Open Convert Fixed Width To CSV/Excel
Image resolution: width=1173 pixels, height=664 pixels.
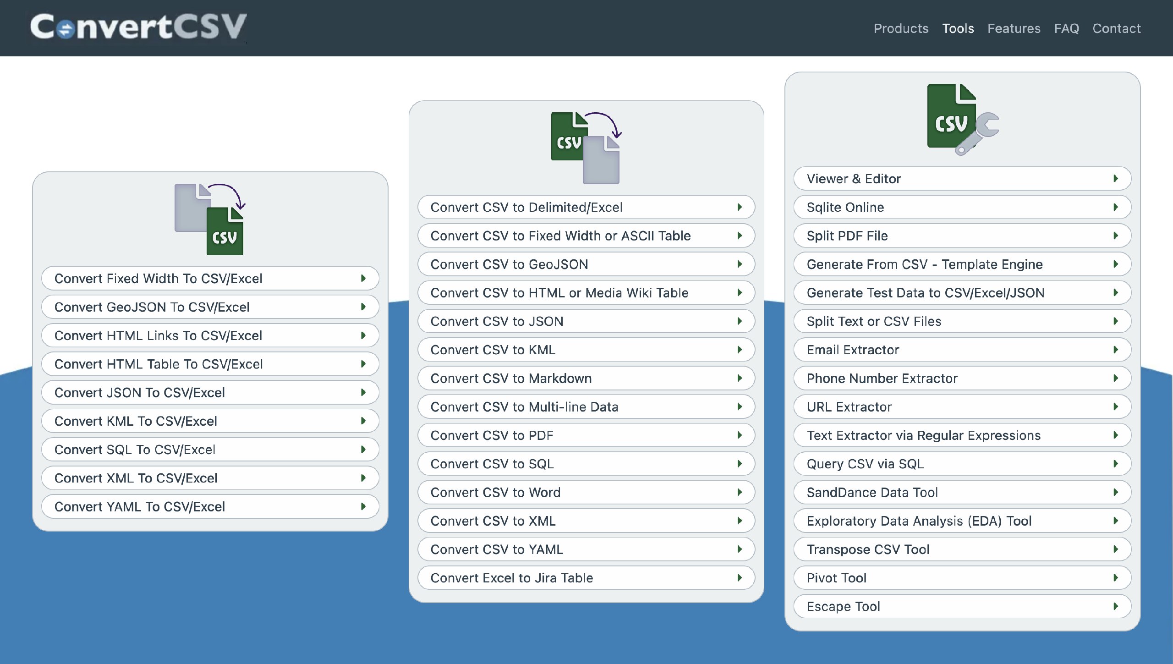pos(158,278)
